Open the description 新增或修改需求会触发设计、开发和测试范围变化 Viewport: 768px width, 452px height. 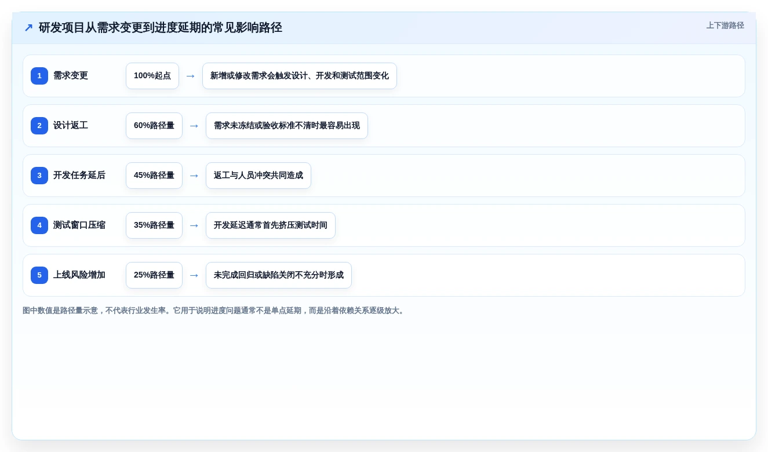[300, 76]
